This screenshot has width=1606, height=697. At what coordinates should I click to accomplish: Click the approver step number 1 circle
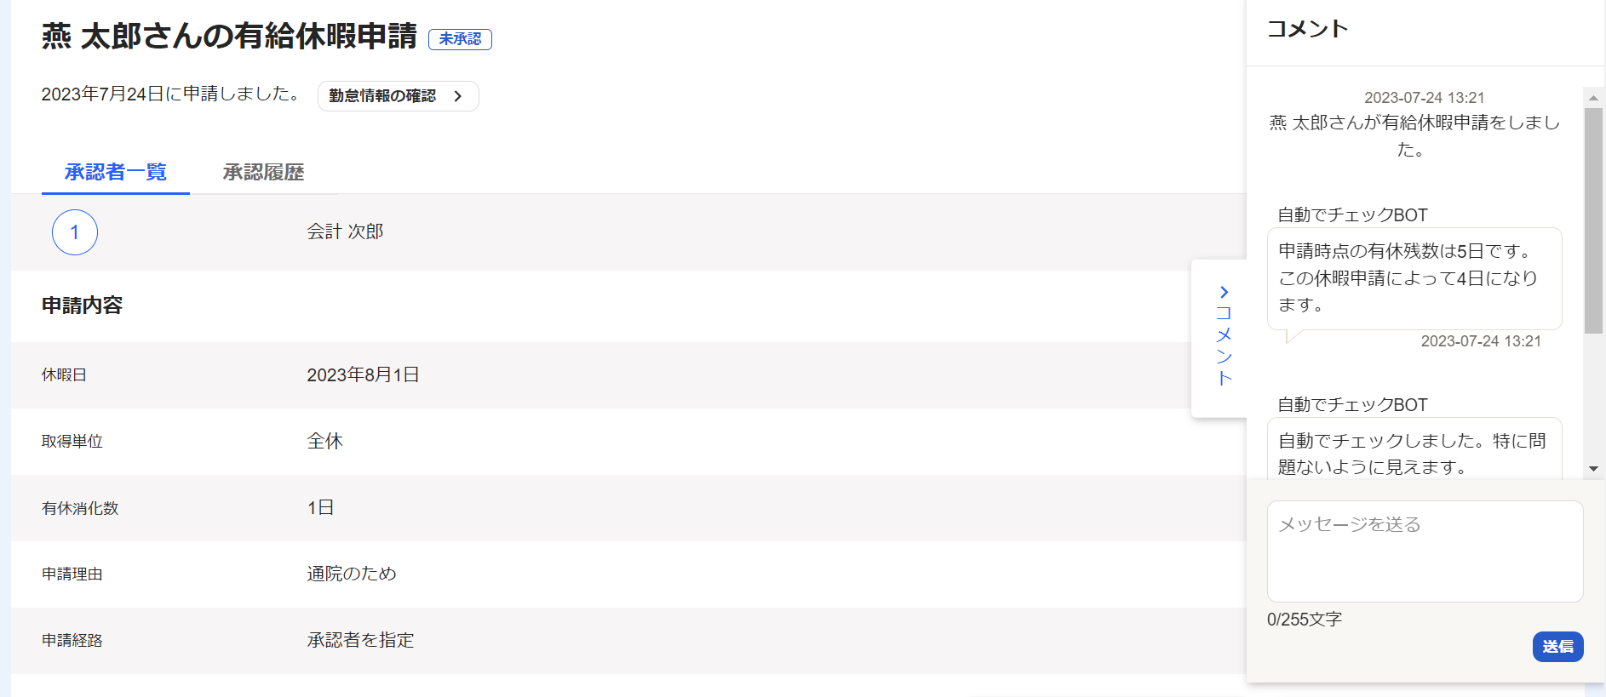[x=75, y=232]
